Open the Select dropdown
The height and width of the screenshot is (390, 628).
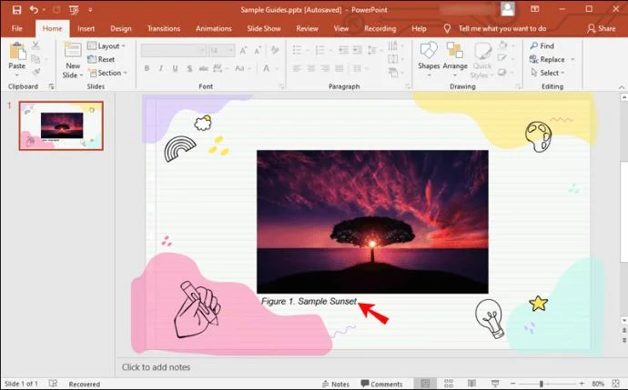pos(547,73)
